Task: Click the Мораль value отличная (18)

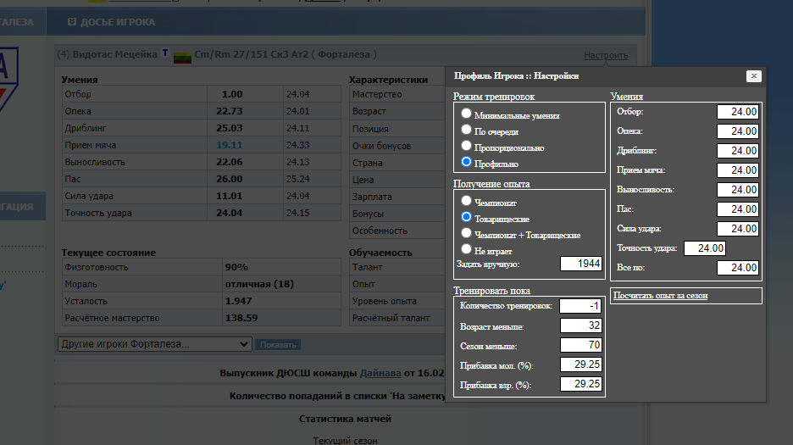Action: (x=259, y=284)
